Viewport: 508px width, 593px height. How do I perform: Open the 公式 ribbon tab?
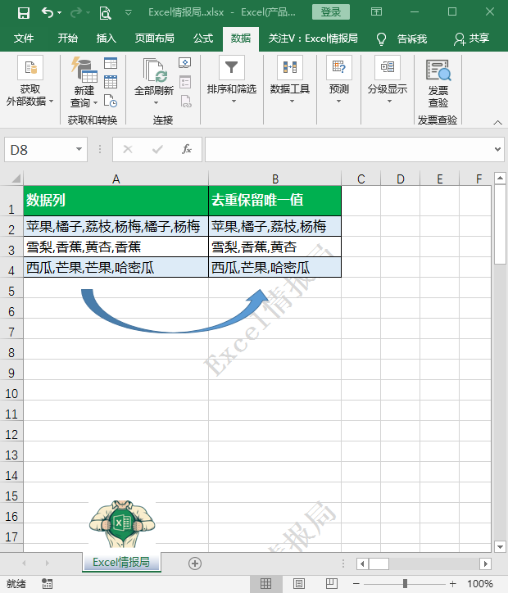[x=203, y=38]
